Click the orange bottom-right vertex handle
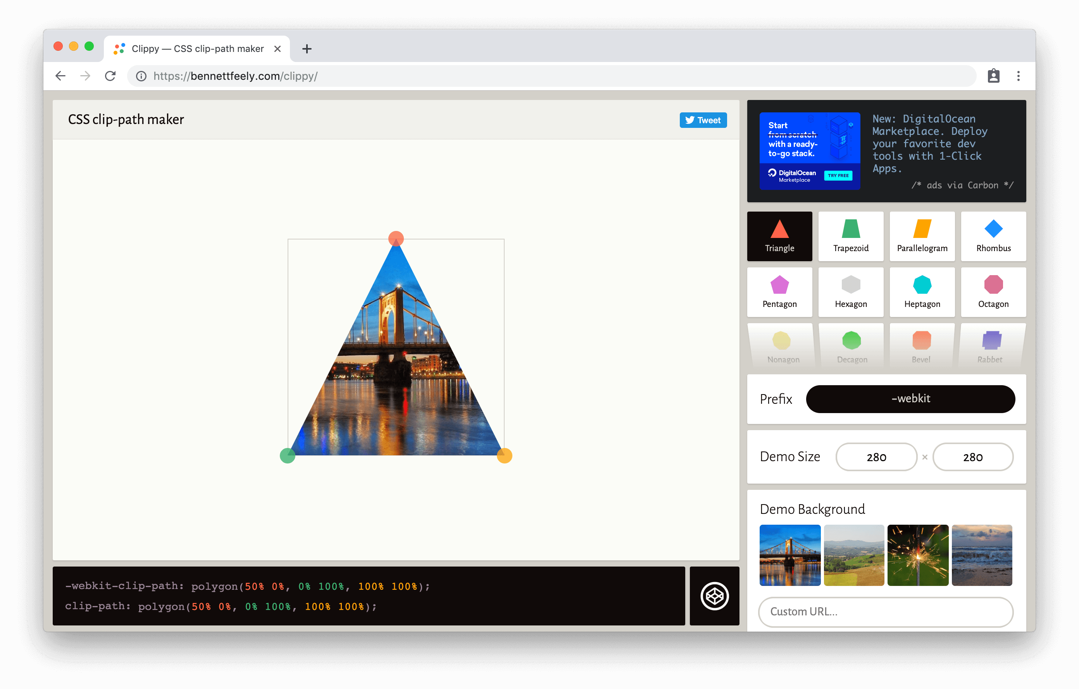This screenshot has width=1079, height=689. 504,456
